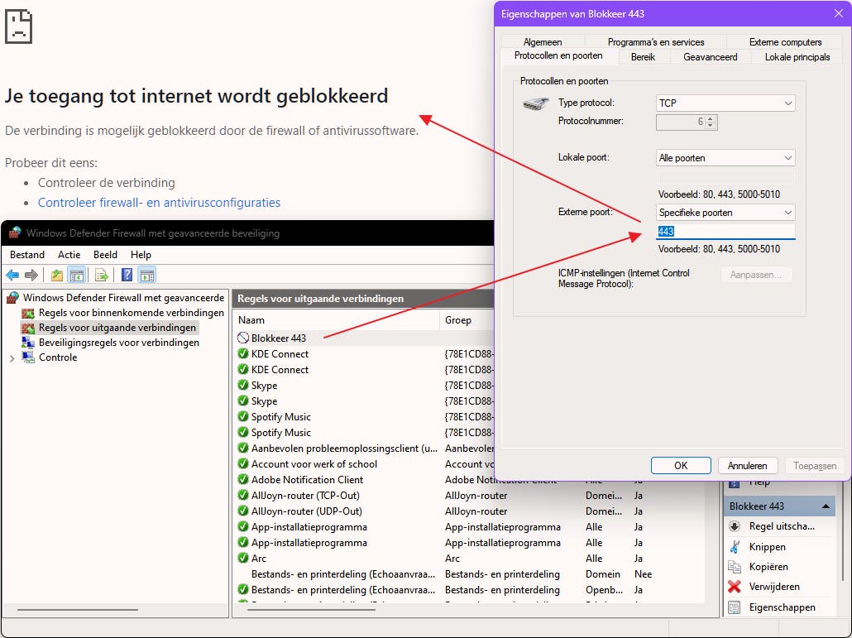The image size is (852, 638).
Task: Toggle the console tree visibility toolbar icon
Action: click(77, 275)
